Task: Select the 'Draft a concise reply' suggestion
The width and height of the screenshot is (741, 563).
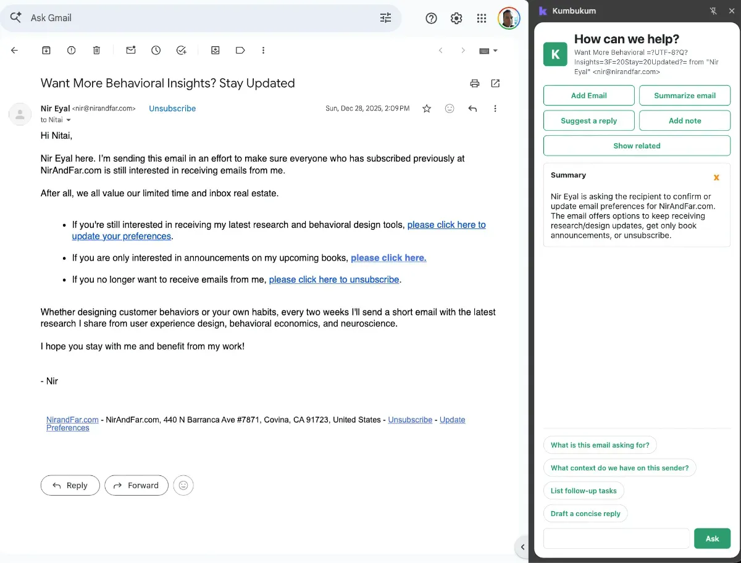Action: (x=585, y=514)
